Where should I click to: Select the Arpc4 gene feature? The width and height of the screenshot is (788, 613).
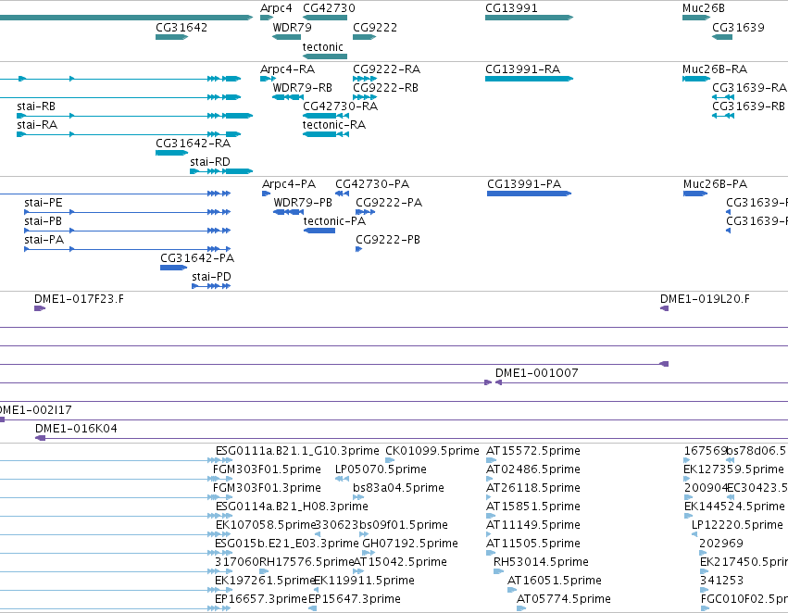267,18
